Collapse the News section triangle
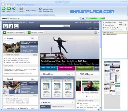 click(x=5, y=39)
